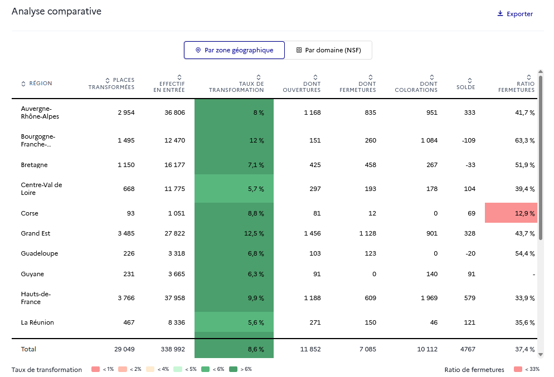Viewport: 554px width, 377px height.
Task: Click the table vertical scrollbar thumb
Action: pyautogui.click(x=541, y=158)
